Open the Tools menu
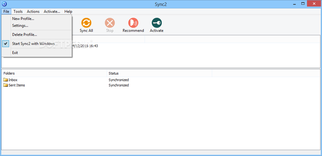 coord(18,12)
